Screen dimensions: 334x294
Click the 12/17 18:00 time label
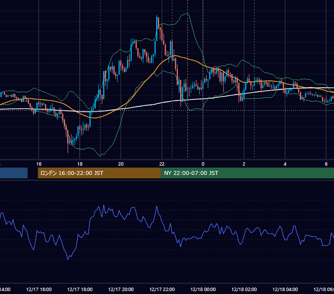pos(80,289)
